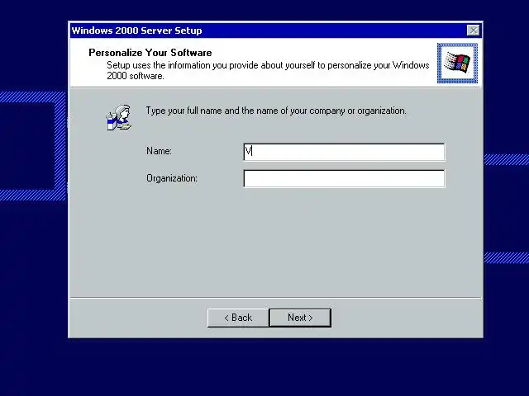
Task: Click the 'Setup uses the information' description text
Action: (268, 70)
